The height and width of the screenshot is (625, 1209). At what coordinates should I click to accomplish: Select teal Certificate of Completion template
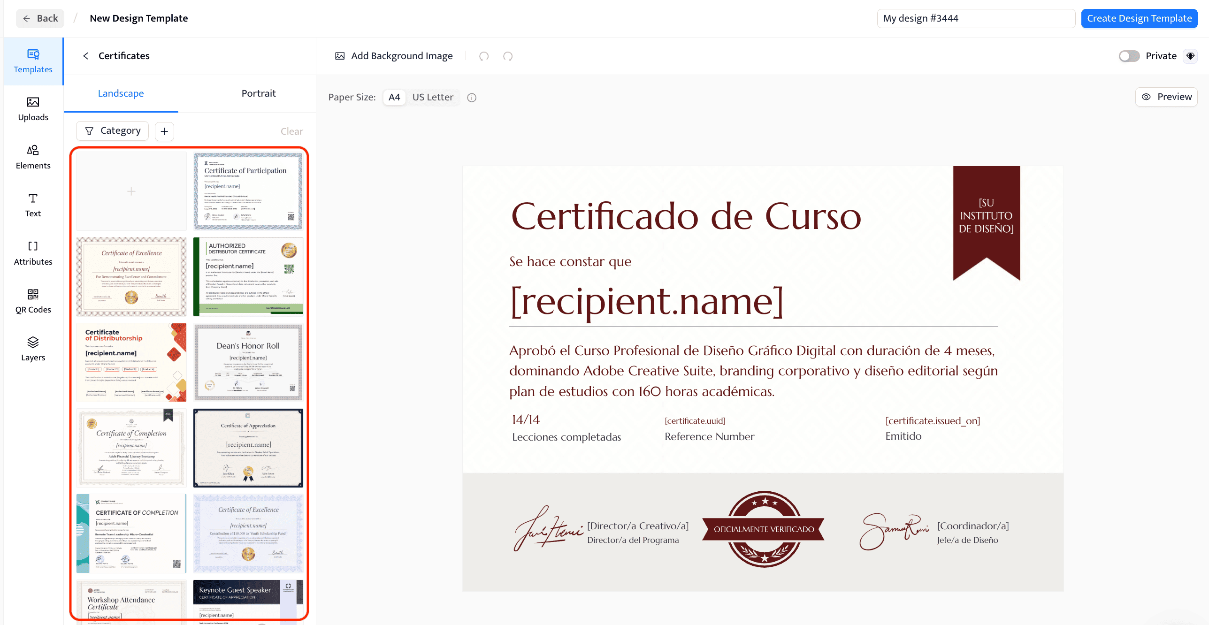coord(131,534)
